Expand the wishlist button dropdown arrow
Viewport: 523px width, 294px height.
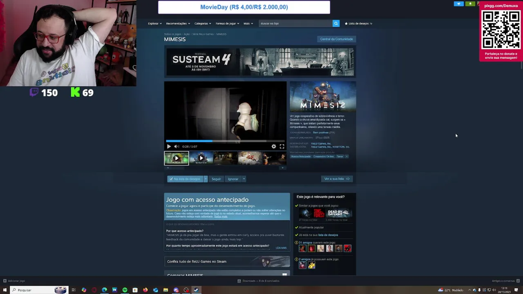[x=206, y=179]
